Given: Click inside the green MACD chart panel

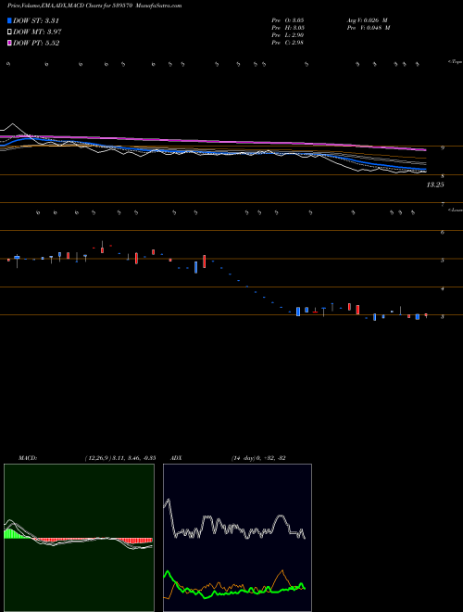Looking at the screenshot, I should pyautogui.click(x=79, y=538).
